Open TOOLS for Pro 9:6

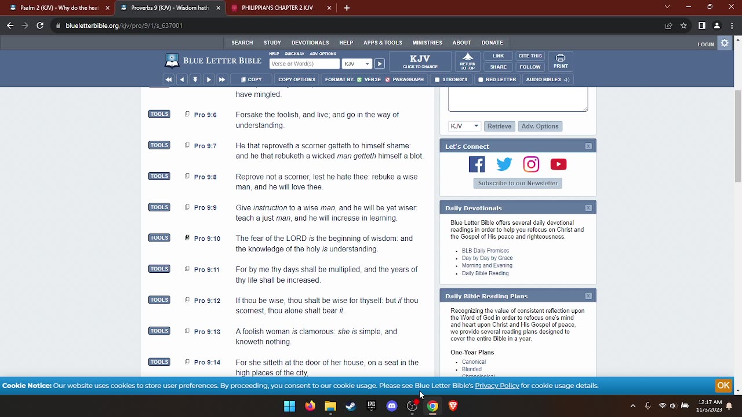coord(159,114)
